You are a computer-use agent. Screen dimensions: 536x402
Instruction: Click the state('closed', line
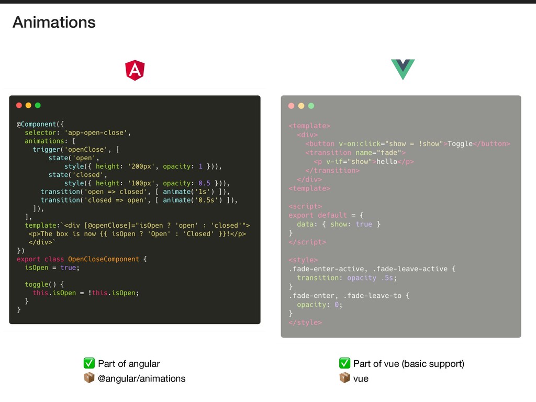click(x=77, y=175)
